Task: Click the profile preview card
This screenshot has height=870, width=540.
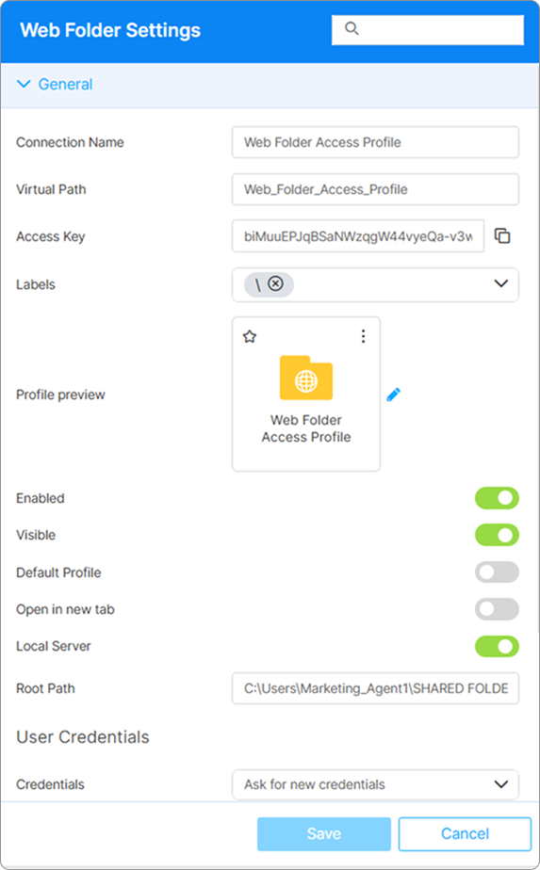Action: [306, 394]
